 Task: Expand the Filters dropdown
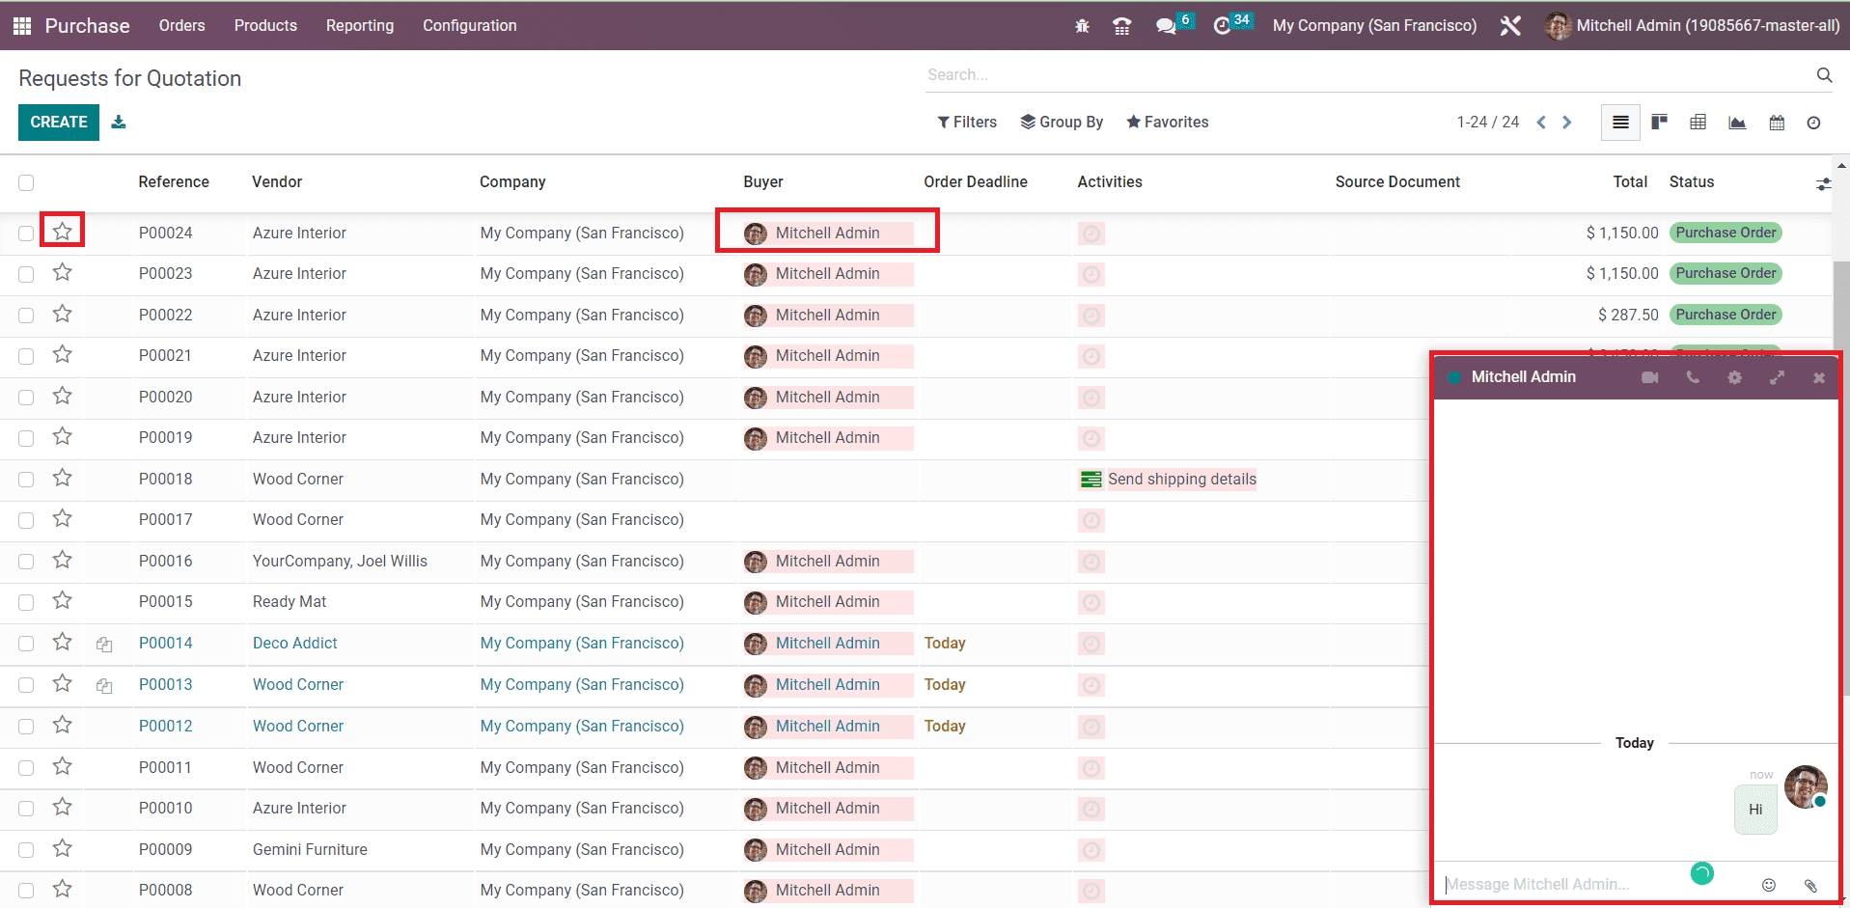pyautogui.click(x=967, y=123)
